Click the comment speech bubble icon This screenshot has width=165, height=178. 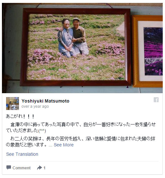9,167
